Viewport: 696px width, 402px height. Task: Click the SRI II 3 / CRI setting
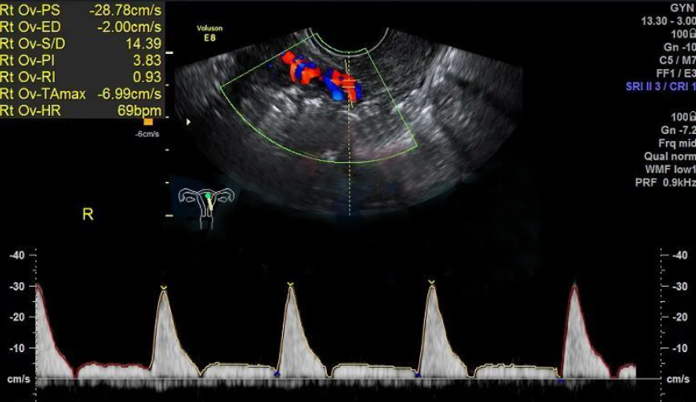(x=661, y=86)
